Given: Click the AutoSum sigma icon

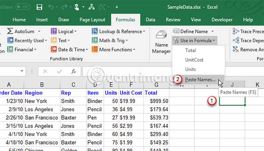Looking at the screenshot, I should pos(10,31).
